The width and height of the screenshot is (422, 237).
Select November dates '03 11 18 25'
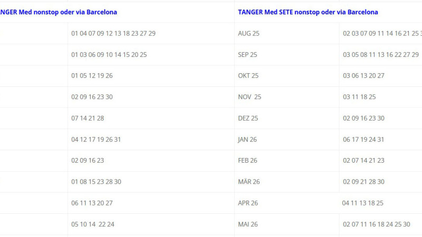(x=359, y=97)
